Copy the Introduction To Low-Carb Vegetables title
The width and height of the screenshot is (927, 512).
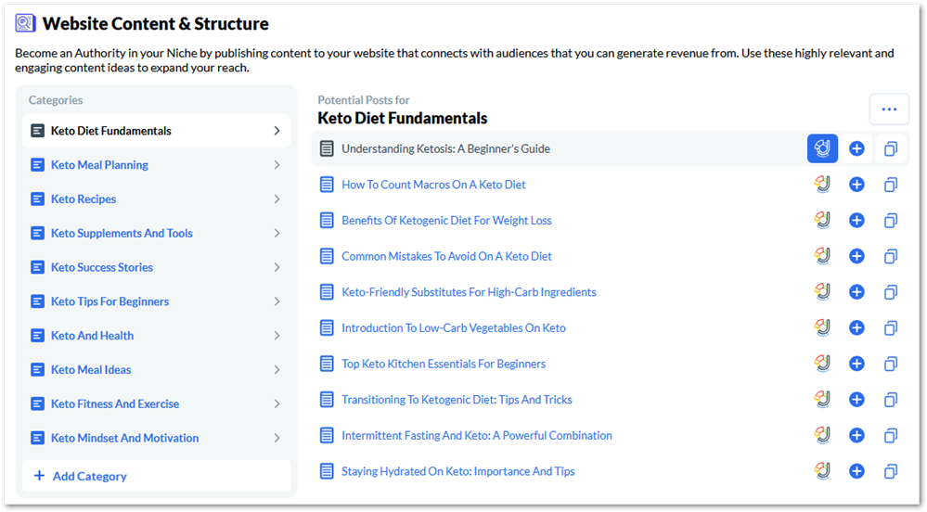[x=891, y=327]
